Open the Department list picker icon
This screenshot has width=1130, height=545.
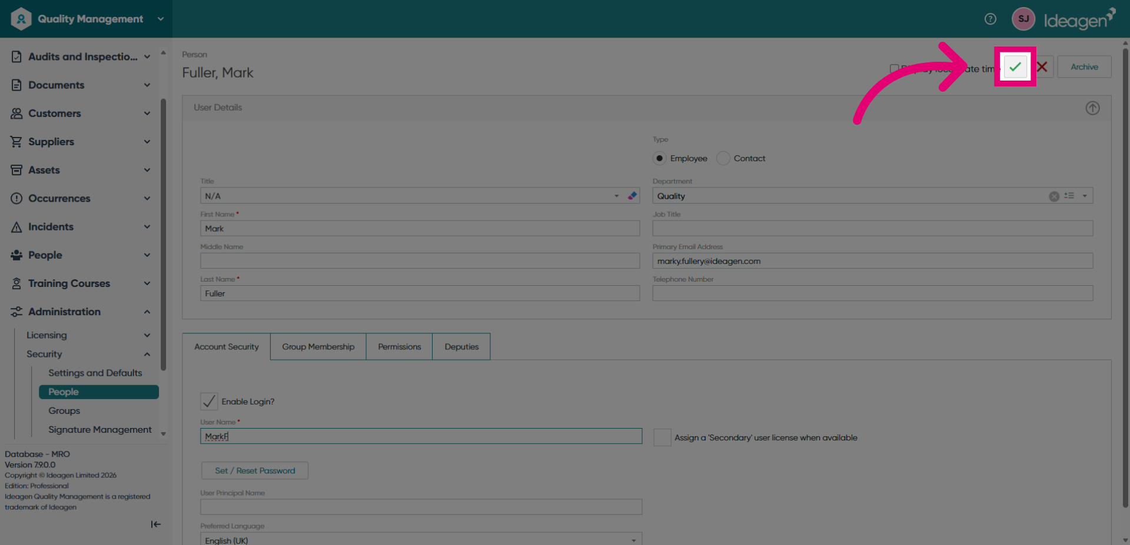click(1069, 196)
